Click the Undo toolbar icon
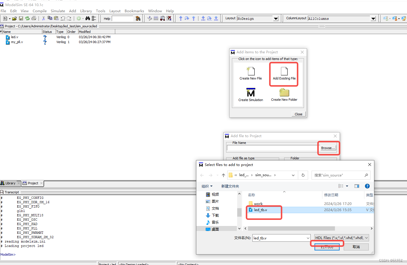 tap(62, 18)
